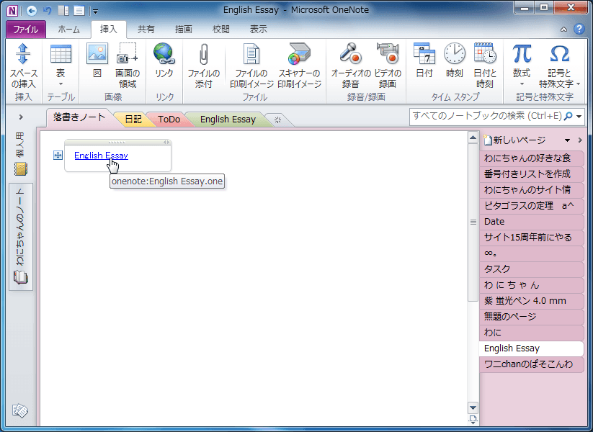Start video recording (ビデオの録画)

(x=388, y=66)
